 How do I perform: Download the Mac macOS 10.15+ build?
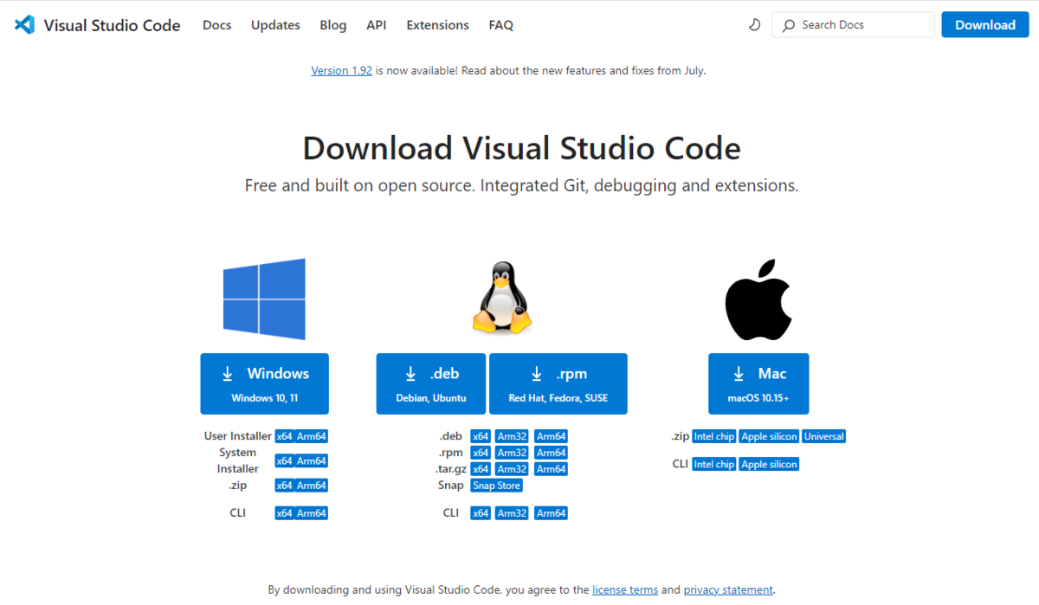758,383
